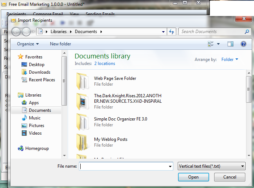254x188 pixels.
Task: Open the File name dropdown arrow
Action: [x=170, y=166]
